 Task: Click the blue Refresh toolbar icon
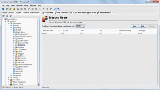coord(55,9)
